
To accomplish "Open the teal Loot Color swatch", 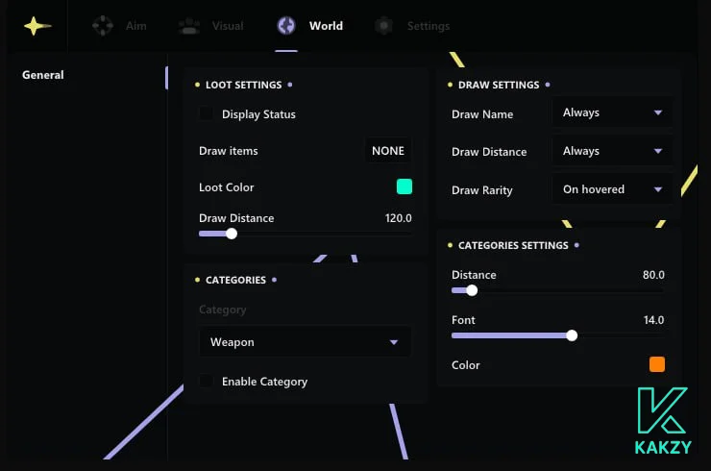I will click(x=405, y=186).
